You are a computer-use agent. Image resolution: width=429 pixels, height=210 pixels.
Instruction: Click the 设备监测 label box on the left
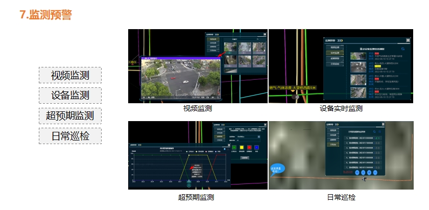[70, 96]
